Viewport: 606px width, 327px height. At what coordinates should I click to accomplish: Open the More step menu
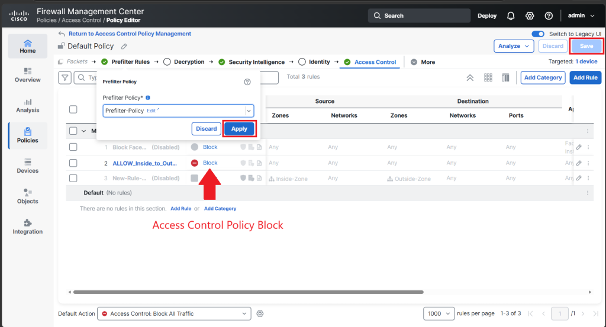click(x=423, y=61)
